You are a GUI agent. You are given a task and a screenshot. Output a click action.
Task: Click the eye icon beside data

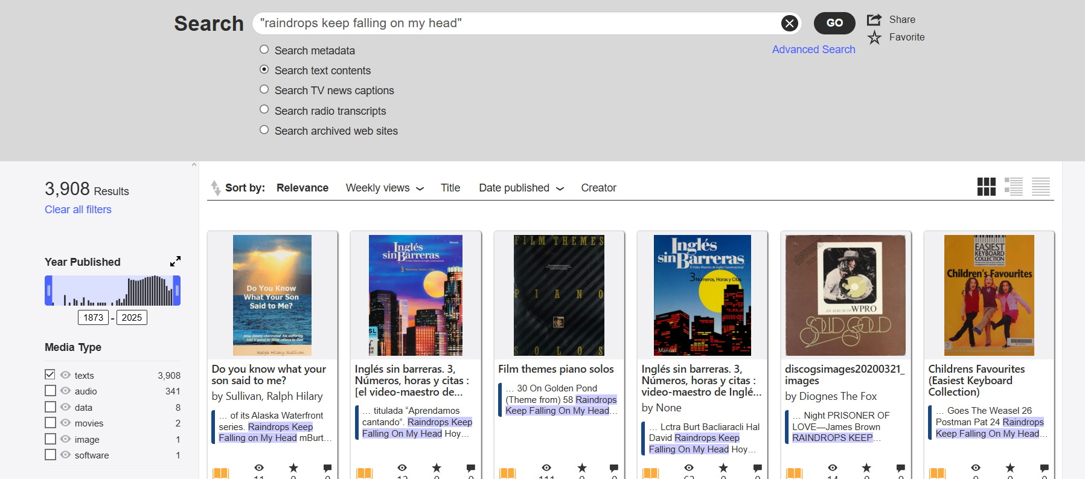coord(65,407)
